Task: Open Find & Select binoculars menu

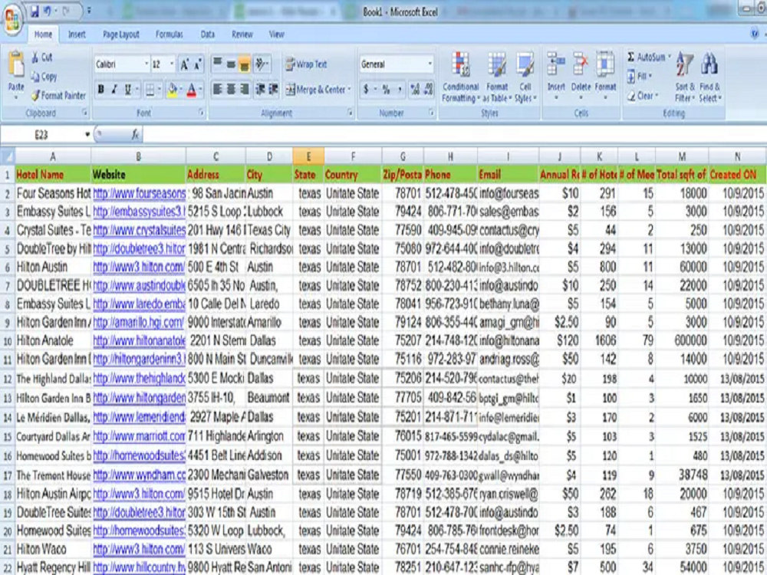Action: tap(709, 77)
